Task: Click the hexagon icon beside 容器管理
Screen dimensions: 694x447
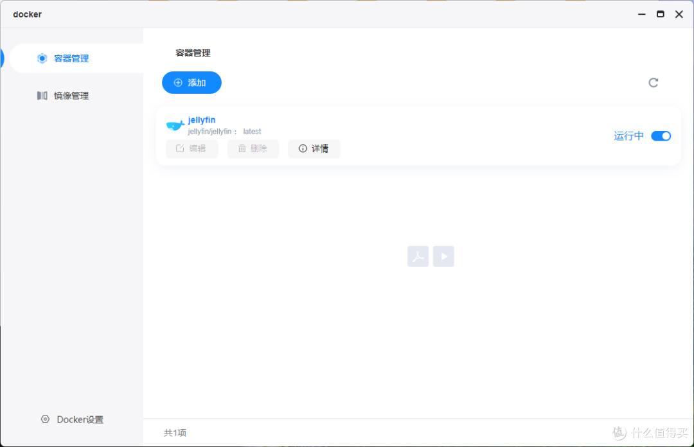Action: [42, 58]
